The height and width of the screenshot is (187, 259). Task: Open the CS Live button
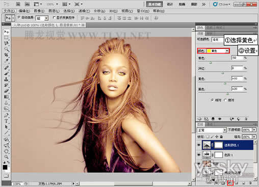[222, 4]
